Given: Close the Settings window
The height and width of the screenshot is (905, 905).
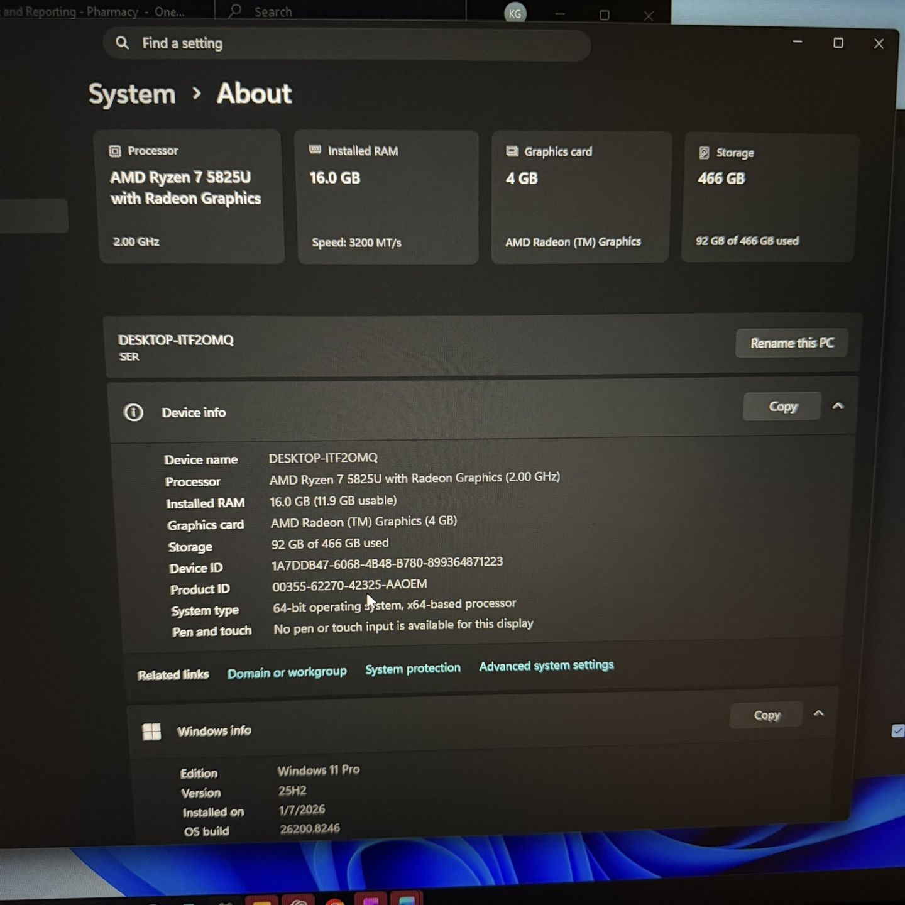Looking at the screenshot, I should click(x=879, y=43).
